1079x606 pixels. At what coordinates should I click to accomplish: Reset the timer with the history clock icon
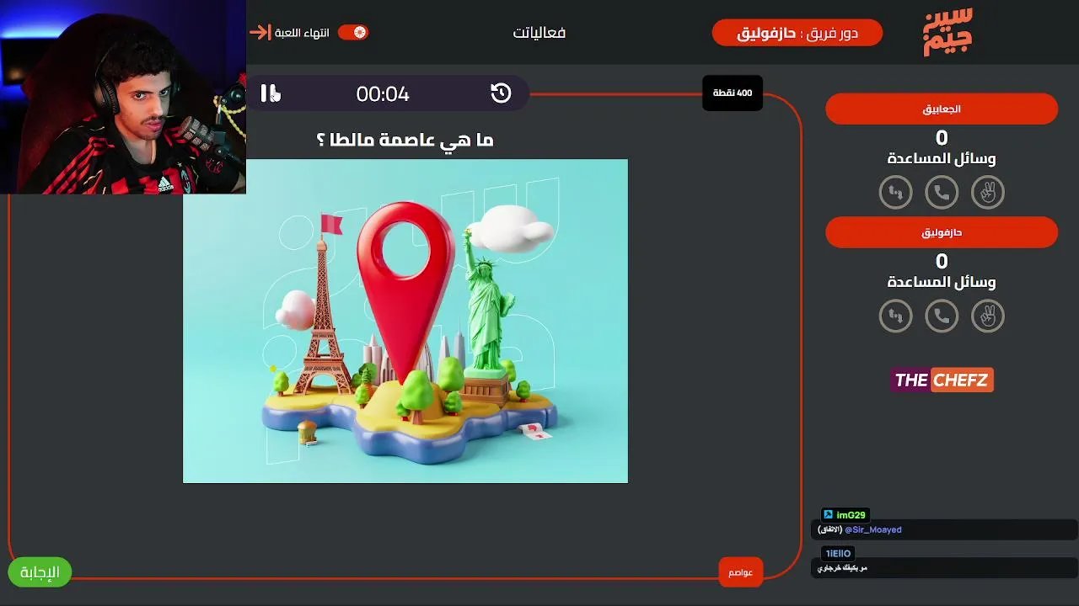[x=501, y=93]
